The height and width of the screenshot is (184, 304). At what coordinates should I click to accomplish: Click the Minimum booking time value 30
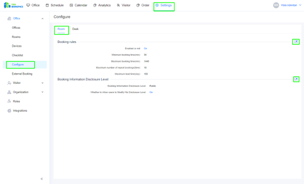pos(145,55)
